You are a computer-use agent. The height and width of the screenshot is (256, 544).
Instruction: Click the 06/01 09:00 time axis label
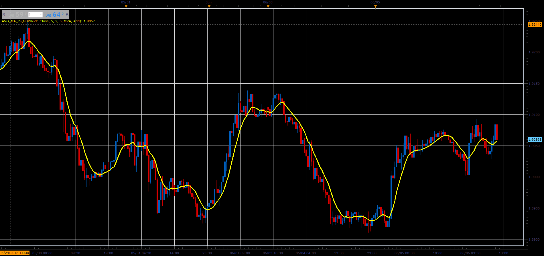[240, 253]
